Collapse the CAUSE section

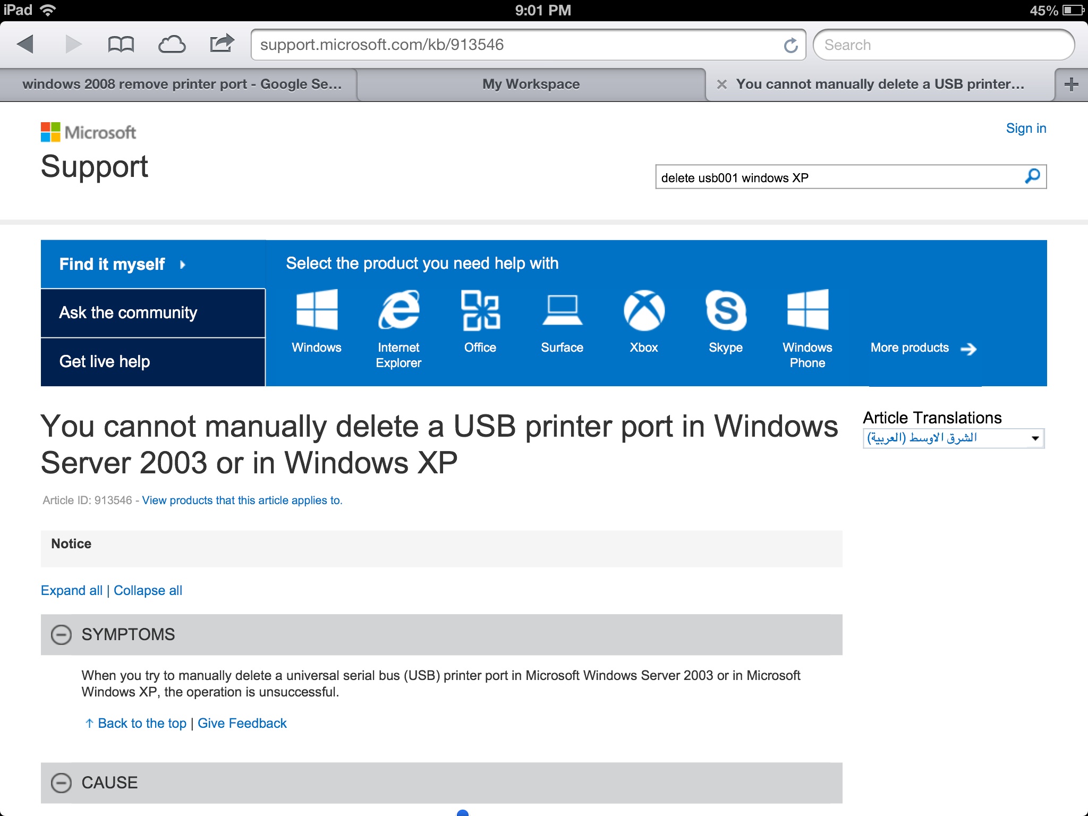(61, 783)
